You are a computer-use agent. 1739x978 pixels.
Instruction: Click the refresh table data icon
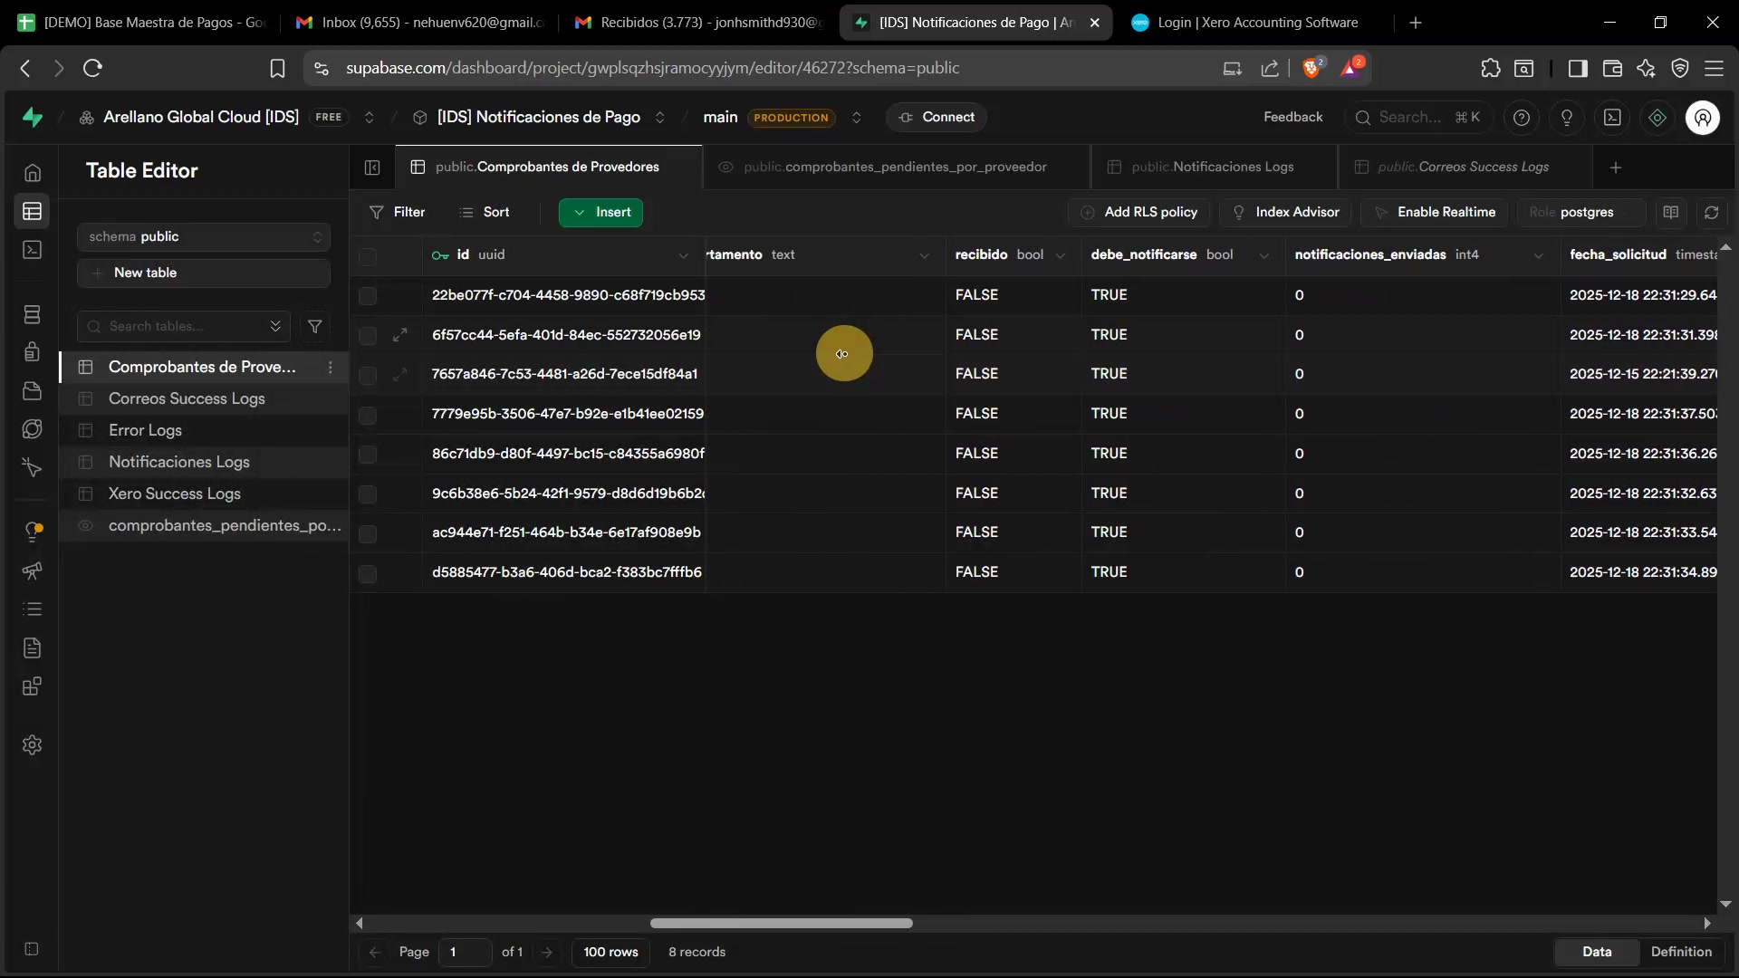pyautogui.click(x=1711, y=212)
